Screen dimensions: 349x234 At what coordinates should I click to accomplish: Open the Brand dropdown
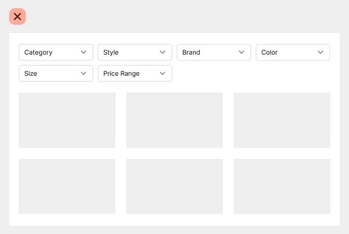point(214,52)
